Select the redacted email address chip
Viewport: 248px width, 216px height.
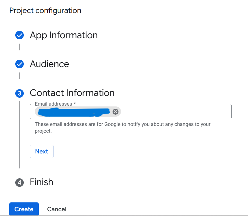pyautogui.click(x=74, y=112)
